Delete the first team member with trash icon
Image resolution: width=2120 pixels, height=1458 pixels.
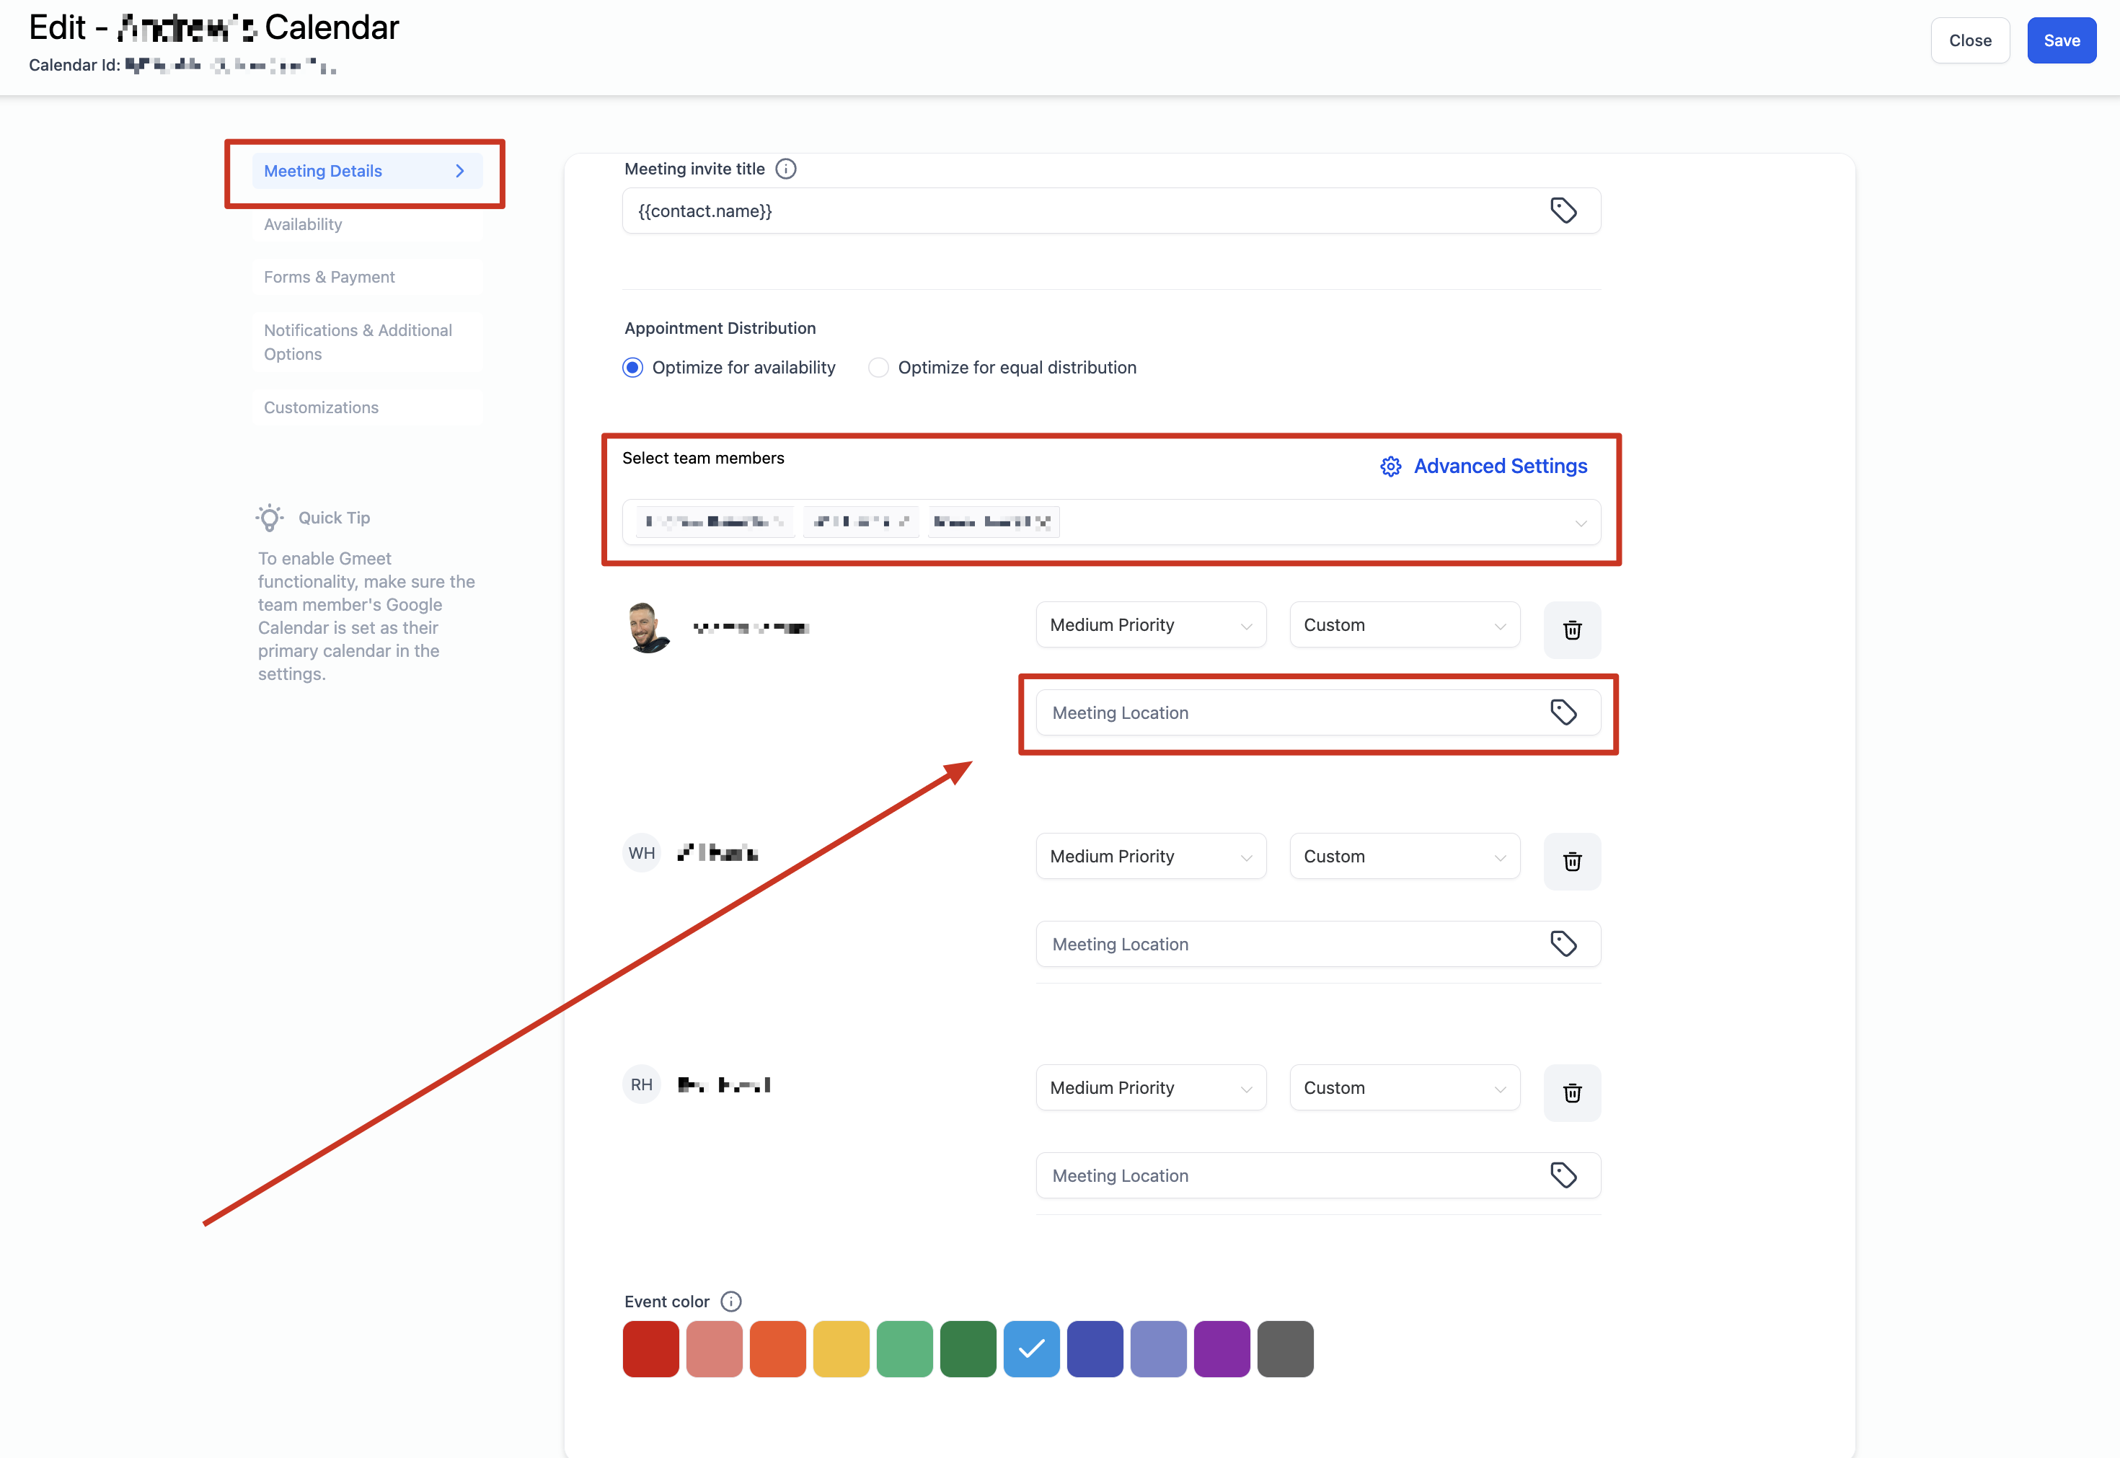(x=1572, y=630)
